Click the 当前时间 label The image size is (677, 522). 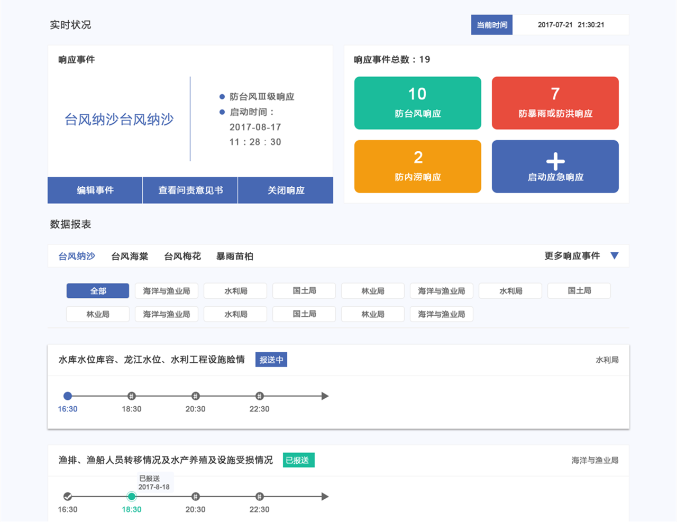point(492,25)
